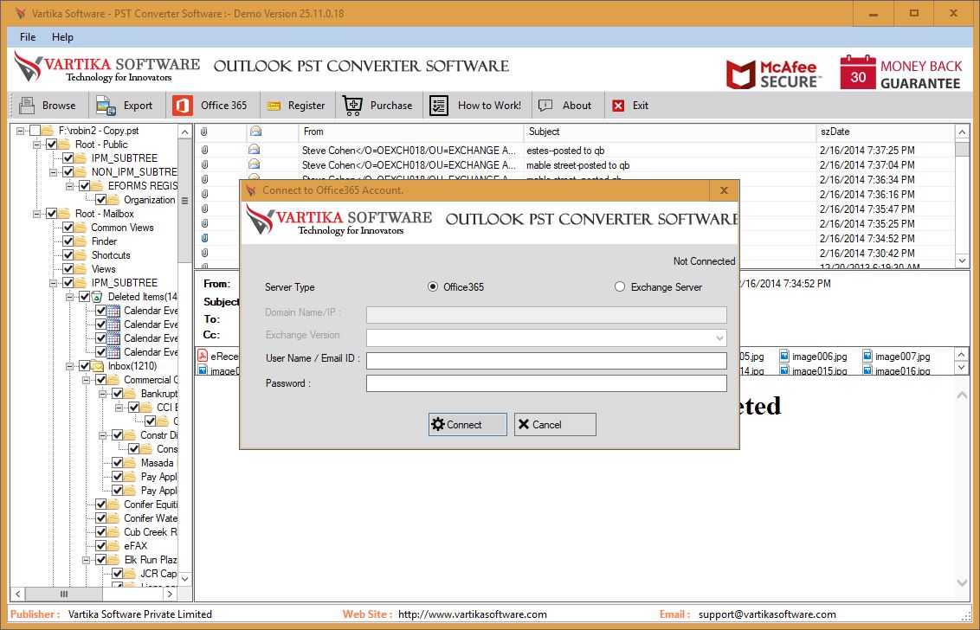
Task: Collapse the Root - Mailbox tree node
Action: coord(37,214)
